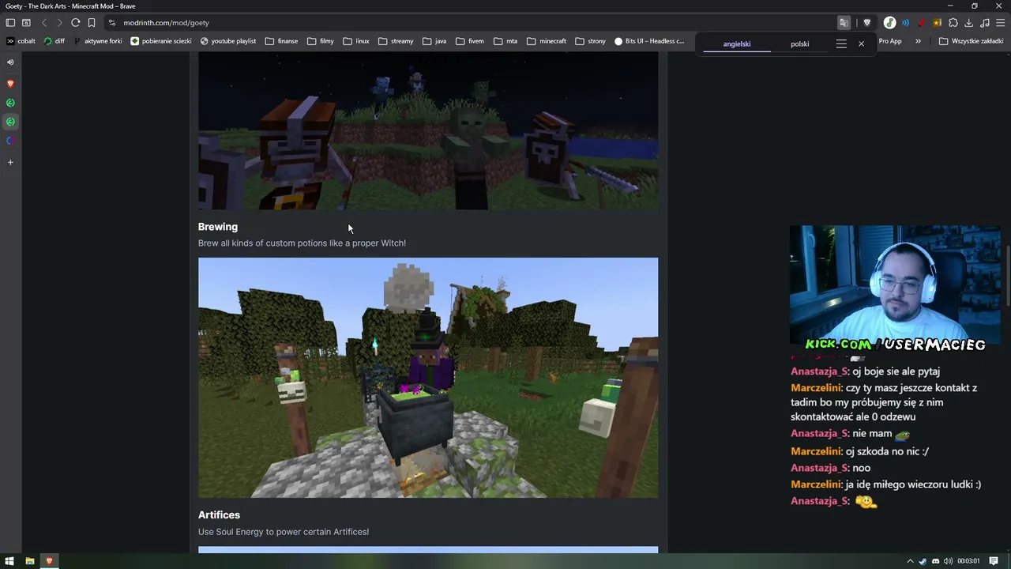
Task: Open the yellow star extension
Action: (937, 23)
